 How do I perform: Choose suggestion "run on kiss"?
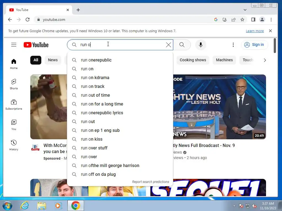(120, 139)
